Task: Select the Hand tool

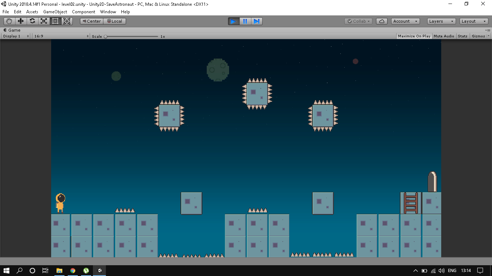Action: (x=9, y=21)
